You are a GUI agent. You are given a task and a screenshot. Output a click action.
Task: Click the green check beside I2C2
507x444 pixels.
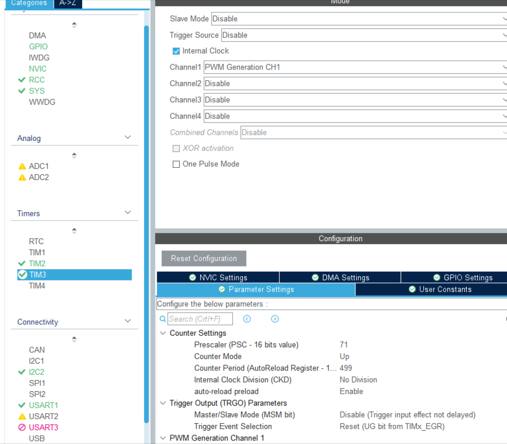coord(22,372)
